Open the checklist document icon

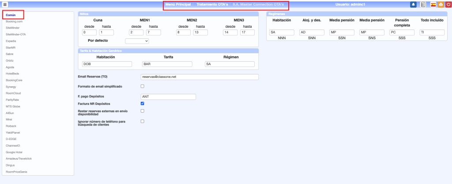coord(423,4)
